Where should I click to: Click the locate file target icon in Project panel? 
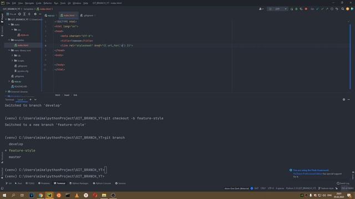pos(19,14)
